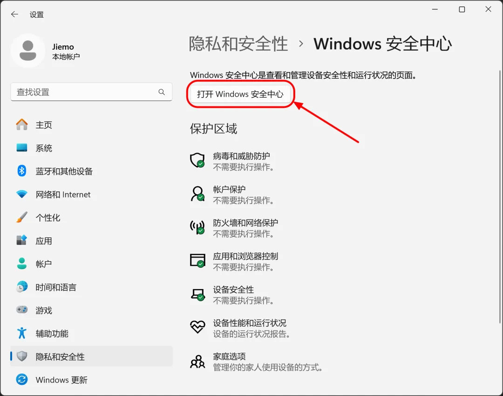503x396 pixels.
Task: Open 时间和语言 settings
Action: click(91, 287)
